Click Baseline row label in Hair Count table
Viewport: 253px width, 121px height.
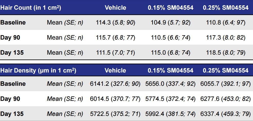pyautogui.click(x=13, y=22)
